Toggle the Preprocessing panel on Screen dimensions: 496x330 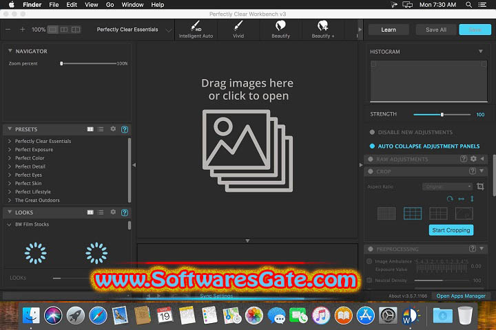[371, 249]
